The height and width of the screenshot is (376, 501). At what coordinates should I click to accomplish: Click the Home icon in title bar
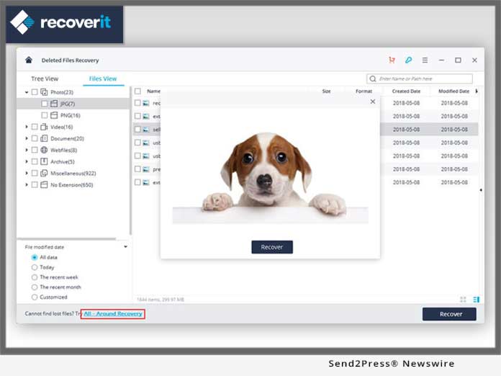pyautogui.click(x=29, y=61)
